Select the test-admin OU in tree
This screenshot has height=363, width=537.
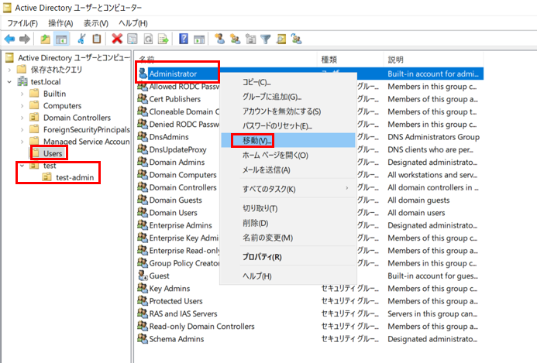[74, 177]
